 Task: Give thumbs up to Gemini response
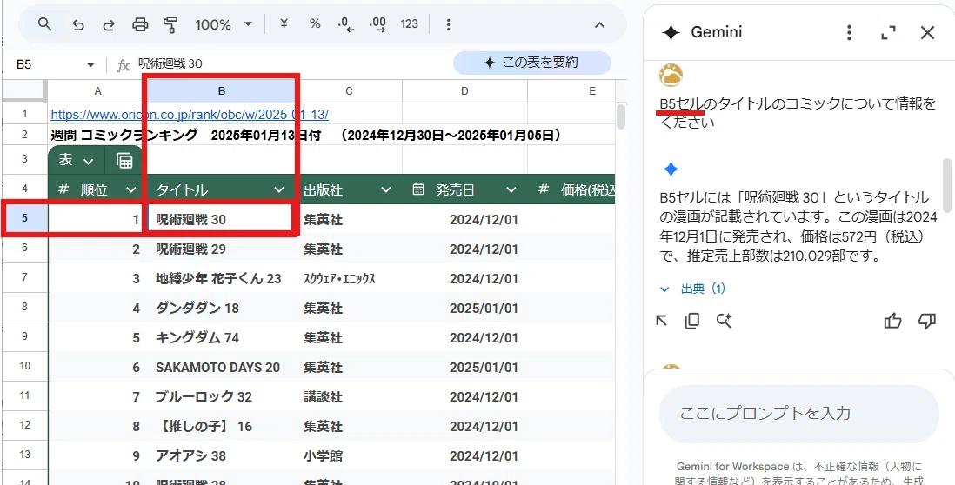pos(893,321)
